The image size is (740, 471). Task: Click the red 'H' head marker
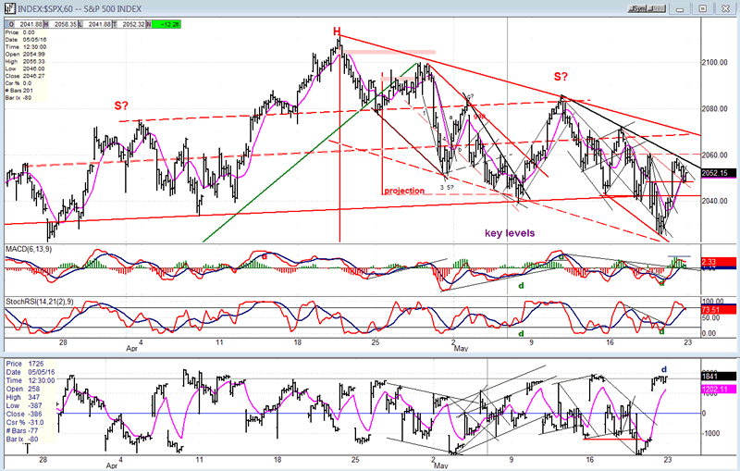[339, 32]
